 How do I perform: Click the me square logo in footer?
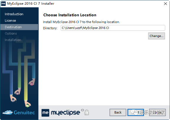(x=45, y=113)
